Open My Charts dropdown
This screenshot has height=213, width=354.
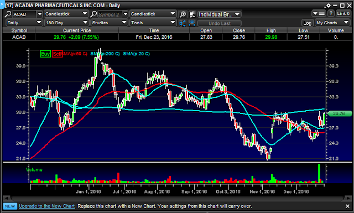click(332, 23)
